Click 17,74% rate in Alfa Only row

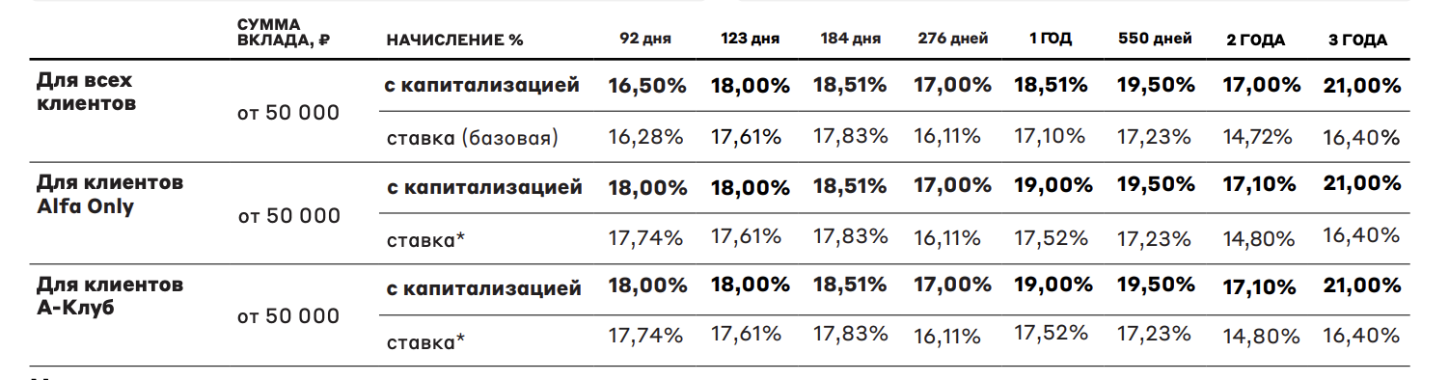(645, 237)
